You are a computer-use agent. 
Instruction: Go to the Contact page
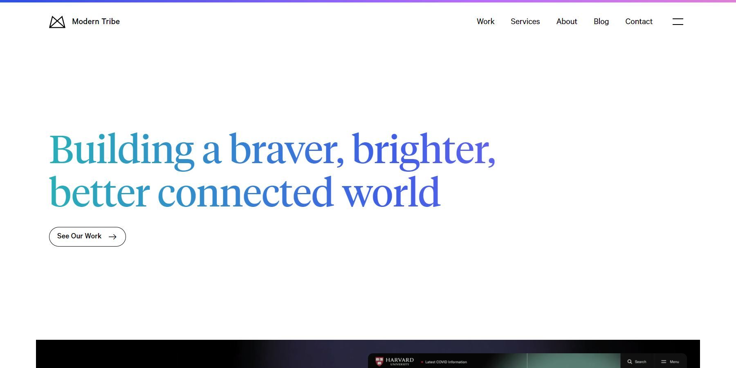[x=638, y=22]
